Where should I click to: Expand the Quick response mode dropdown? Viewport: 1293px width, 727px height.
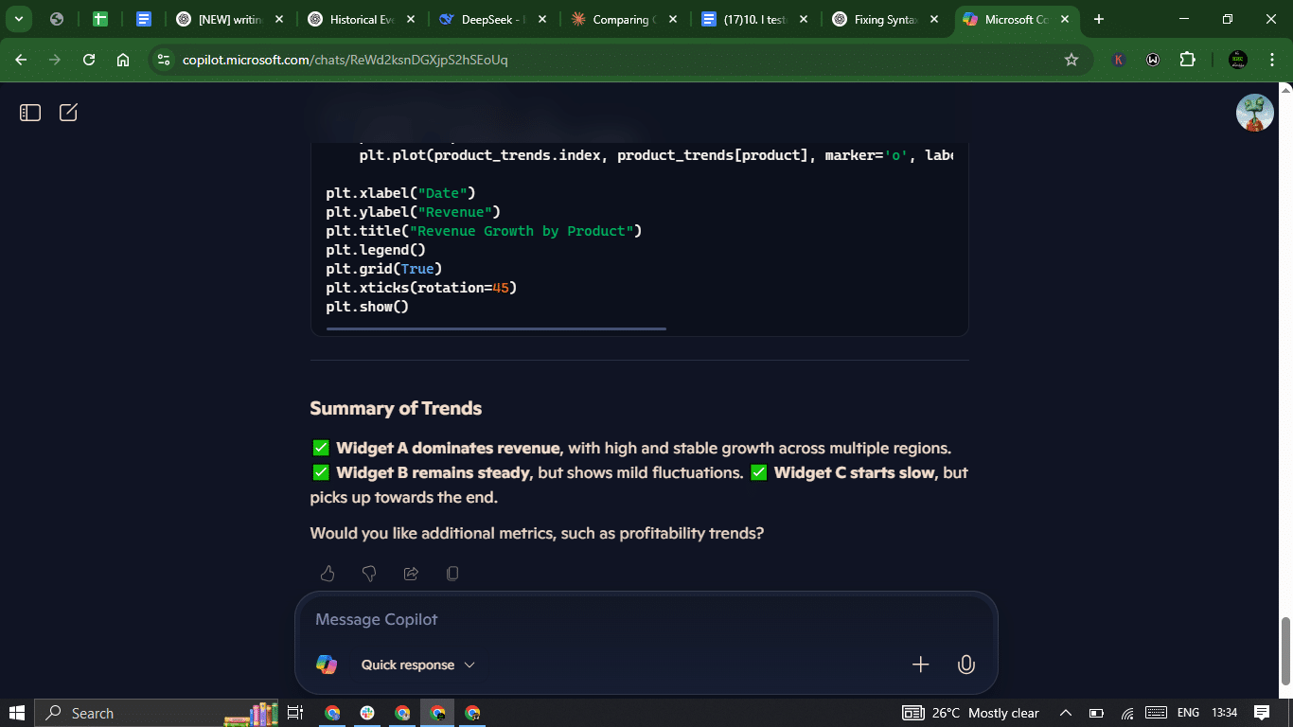pyautogui.click(x=417, y=665)
